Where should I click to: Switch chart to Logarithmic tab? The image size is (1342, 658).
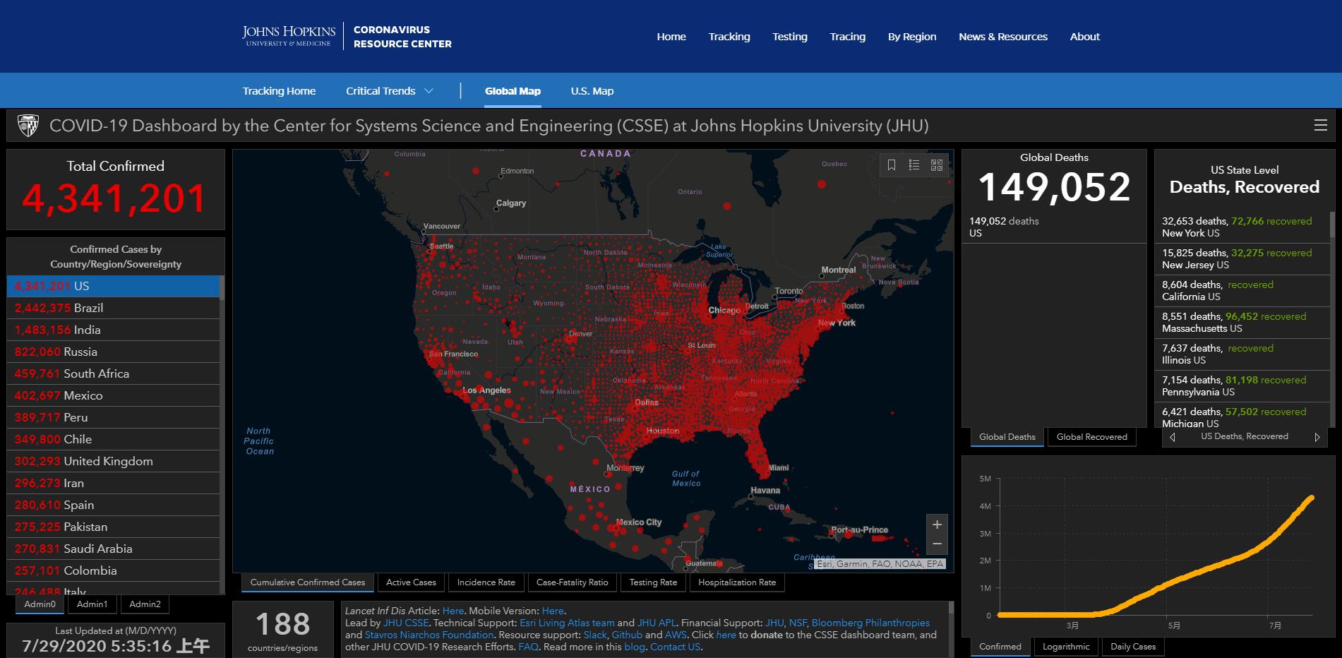[x=1066, y=647]
